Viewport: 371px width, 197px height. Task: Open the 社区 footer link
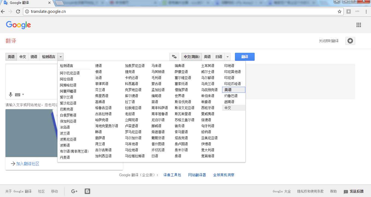pyautogui.click(x=42, y=191)
